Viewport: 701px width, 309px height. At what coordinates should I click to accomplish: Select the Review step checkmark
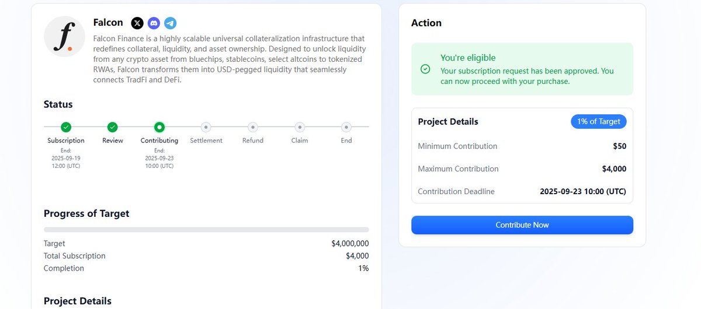tap(113, 127)
